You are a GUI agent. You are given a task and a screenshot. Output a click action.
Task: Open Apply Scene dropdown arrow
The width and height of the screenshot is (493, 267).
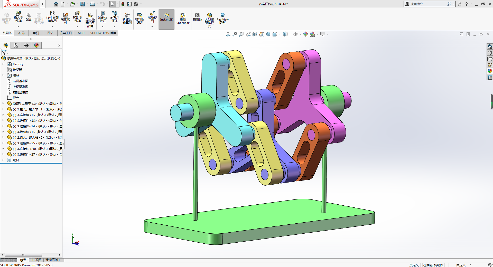(x=317, y=34)
